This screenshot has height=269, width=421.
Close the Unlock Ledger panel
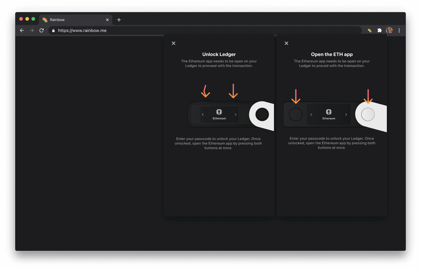pyautogui.click(x=174, y=43)
